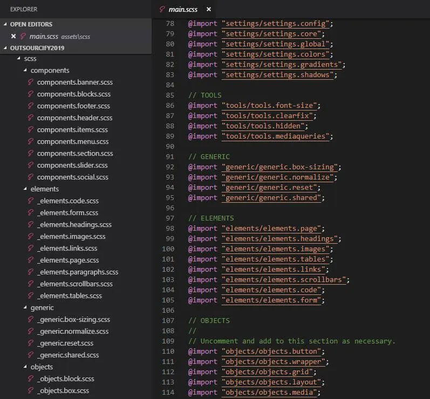Click Sass icon of _objects.block.scss

(31, 379)
